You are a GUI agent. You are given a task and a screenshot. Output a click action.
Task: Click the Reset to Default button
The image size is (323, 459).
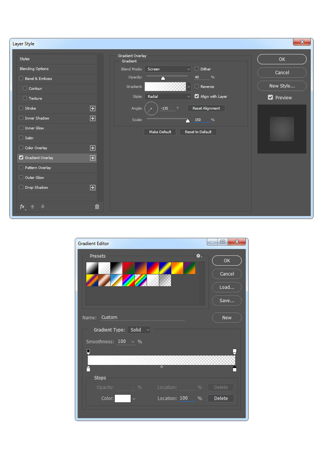coord(198,132)
